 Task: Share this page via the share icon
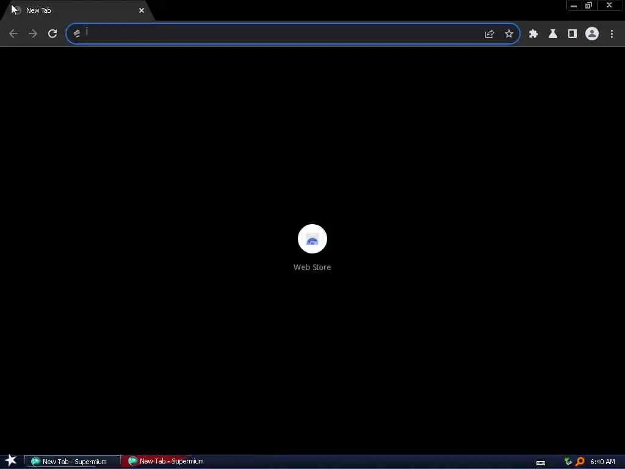point(490,34)
